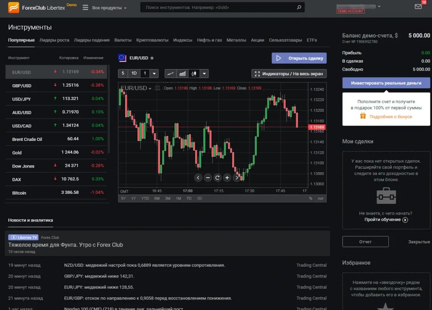The width and height of the screenshot is (432, 310).
Task: Select the 5 timeframe button
Action: (123, 73)
